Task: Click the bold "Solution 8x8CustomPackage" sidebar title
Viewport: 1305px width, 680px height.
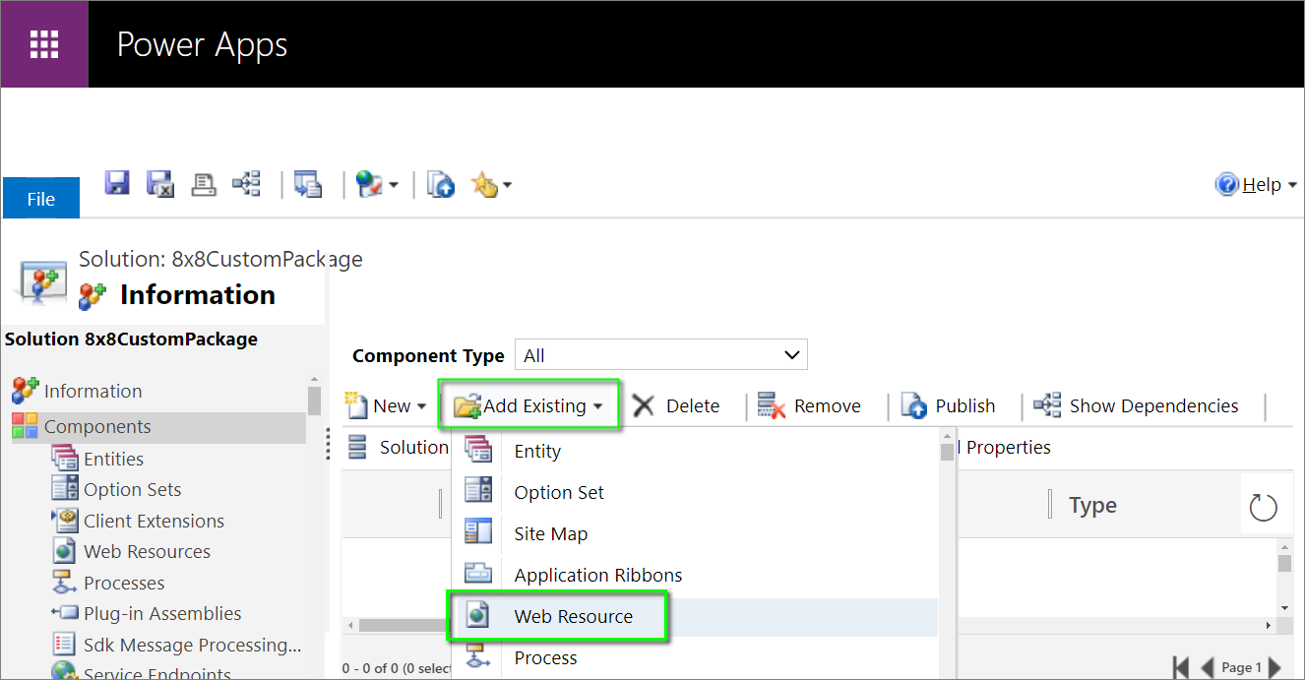Action: [131, 340]
